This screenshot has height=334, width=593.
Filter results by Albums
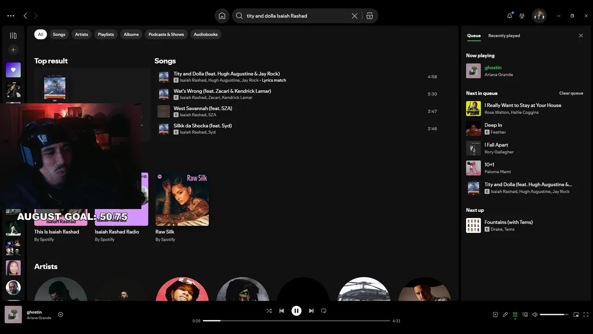[131, 34]
